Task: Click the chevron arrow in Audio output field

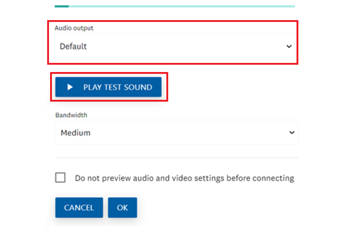Action: pos(289,46)
